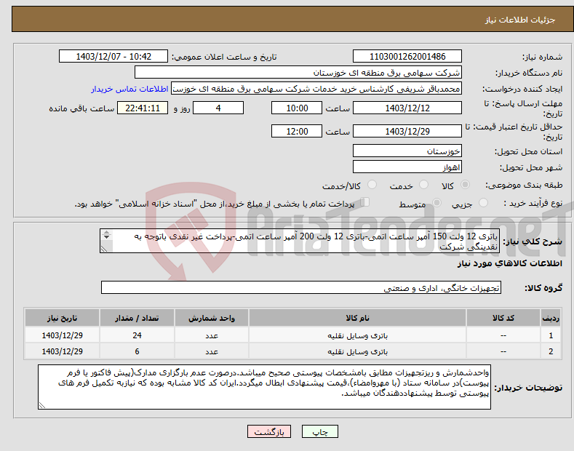Screen dimensions: 574x451
Task: Click the ردیف column header
Action: click(x=551, y=318)
